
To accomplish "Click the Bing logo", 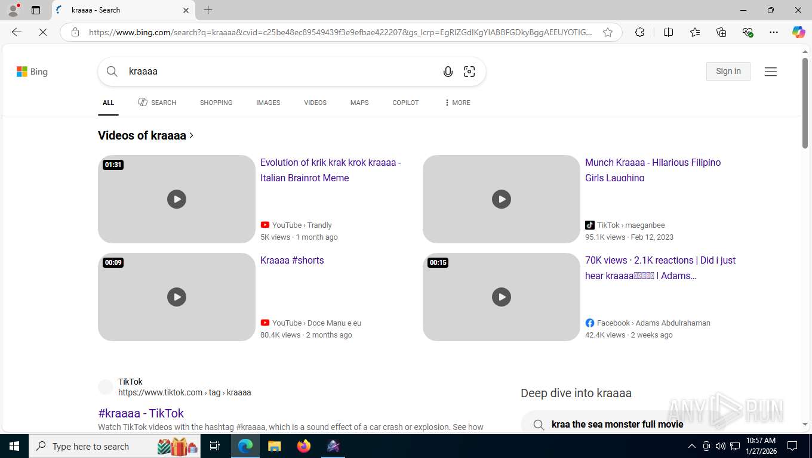I will click(x=32, y=72).
